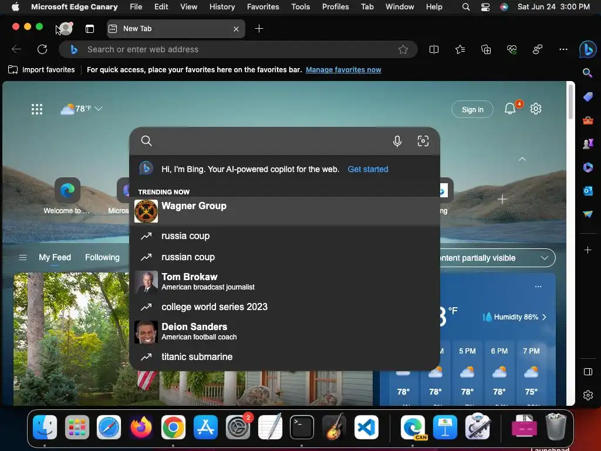
Task: Open the sidebar Shopping tag icon
Action: point(588,97)
